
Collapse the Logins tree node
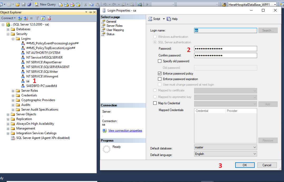pyautogui.click(x=13, y=39)
